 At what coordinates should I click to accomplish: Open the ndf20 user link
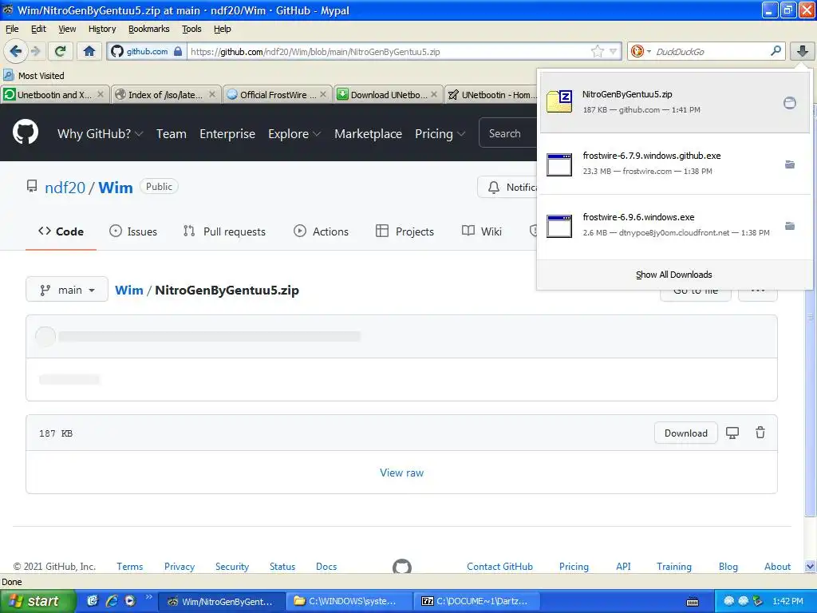[65, 187]
